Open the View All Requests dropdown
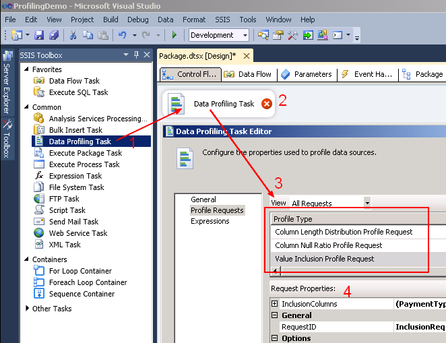 coord(367,203)
